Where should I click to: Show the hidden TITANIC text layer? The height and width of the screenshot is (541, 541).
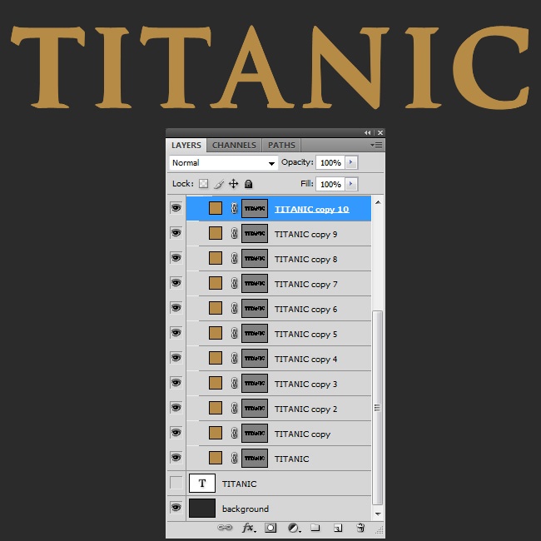(176, 483)
